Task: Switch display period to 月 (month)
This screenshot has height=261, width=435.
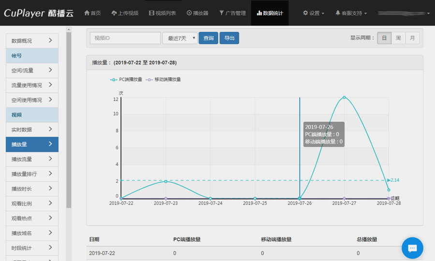Action: click(412, 38)
